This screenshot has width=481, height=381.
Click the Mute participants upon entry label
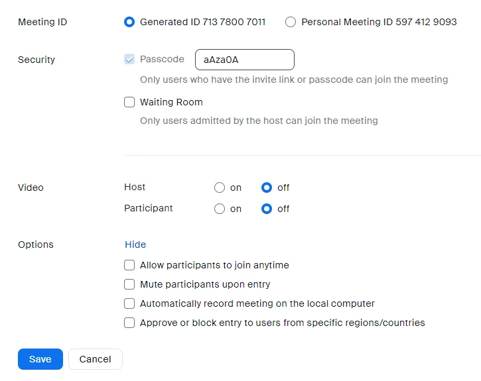pos(205,284)
